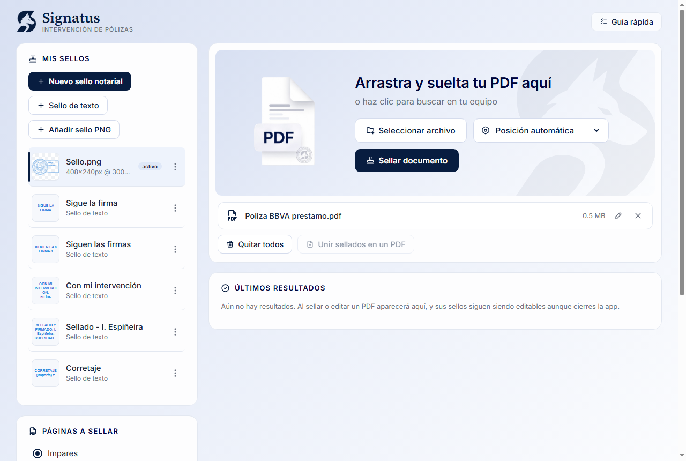This screenshot has width=686, height=461.
Task: Click the Páginas a sellar PDF icon
Action: (33, 431)
